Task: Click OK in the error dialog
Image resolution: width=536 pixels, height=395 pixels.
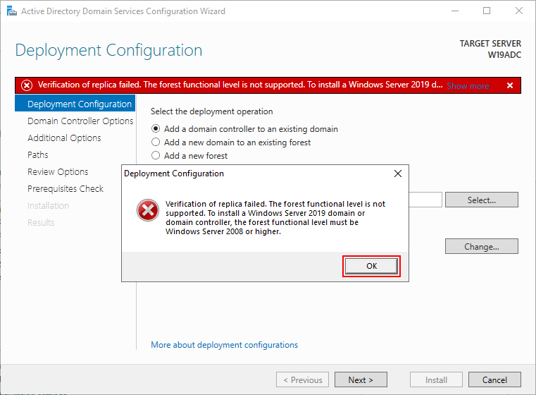Action: click(371, 266)
